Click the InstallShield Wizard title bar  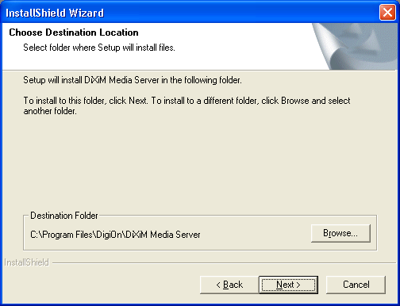(185, 13)
